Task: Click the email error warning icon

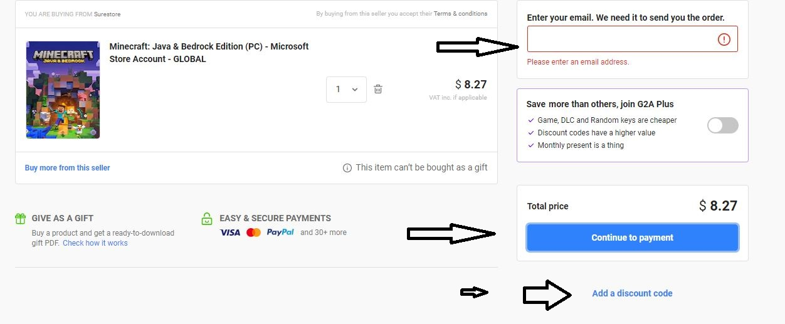Action: [724, 39]
